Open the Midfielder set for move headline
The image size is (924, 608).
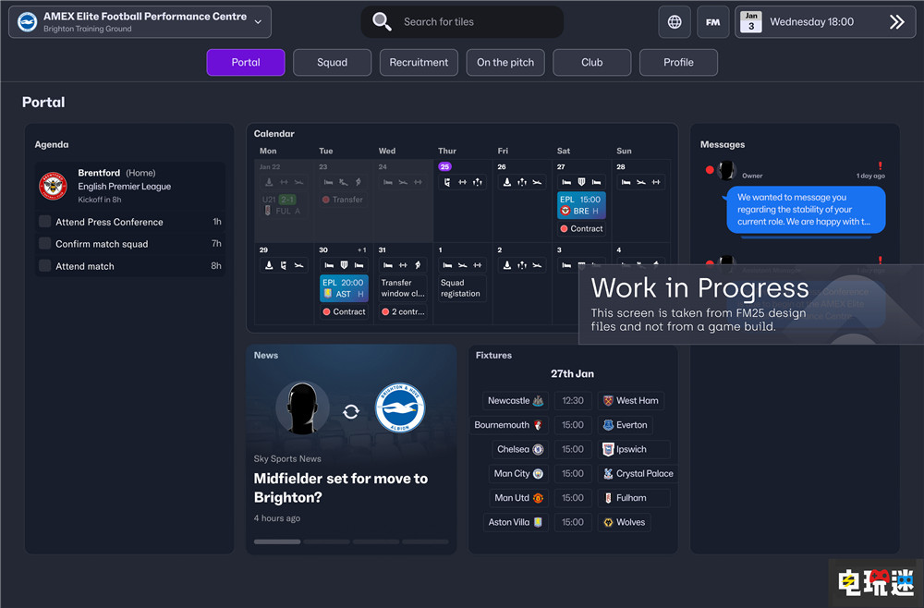point(341,488)
